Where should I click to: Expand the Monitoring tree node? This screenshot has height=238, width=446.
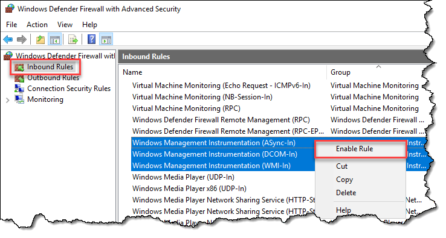[8, 100]
